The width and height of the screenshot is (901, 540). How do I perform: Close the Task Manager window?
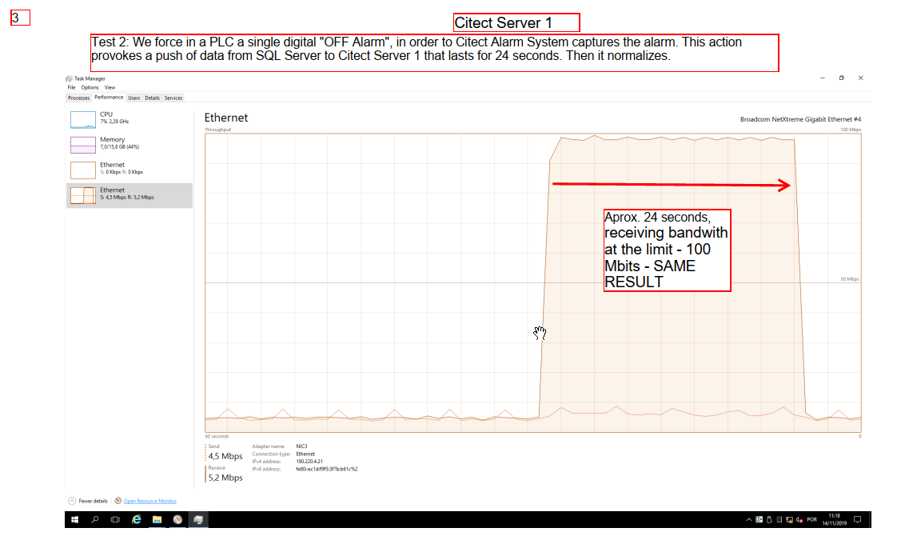861,78
